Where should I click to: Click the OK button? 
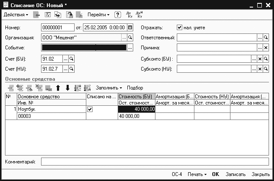pos(216,174)
